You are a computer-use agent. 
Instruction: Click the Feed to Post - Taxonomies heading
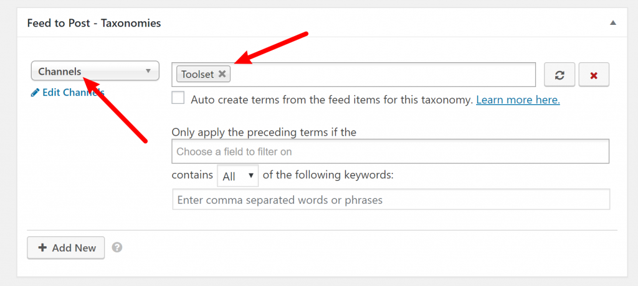[94, 23]
